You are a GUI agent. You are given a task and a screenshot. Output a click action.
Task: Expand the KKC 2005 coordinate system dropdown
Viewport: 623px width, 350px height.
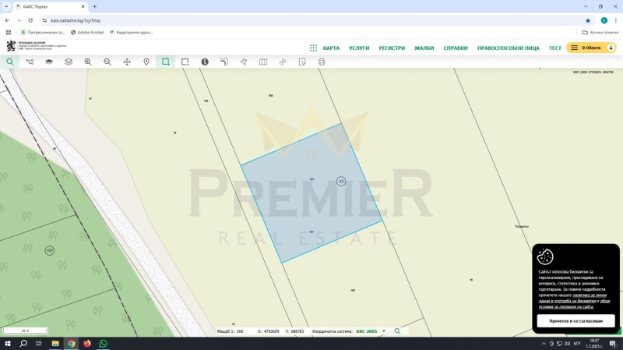[x=384, y=331]
